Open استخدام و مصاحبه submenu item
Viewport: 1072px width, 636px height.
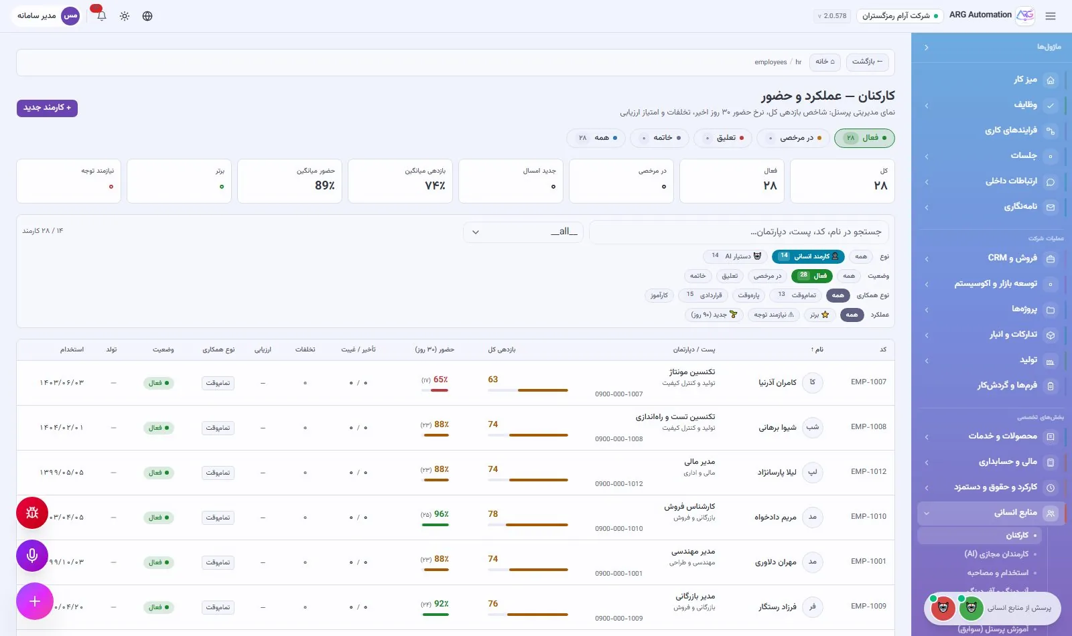(998, 573)
